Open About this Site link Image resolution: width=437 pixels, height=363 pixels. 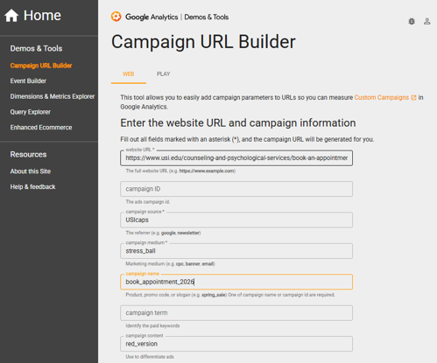click(31, 171)
